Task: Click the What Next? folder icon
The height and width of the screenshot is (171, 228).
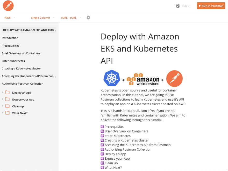Action: 8,113
